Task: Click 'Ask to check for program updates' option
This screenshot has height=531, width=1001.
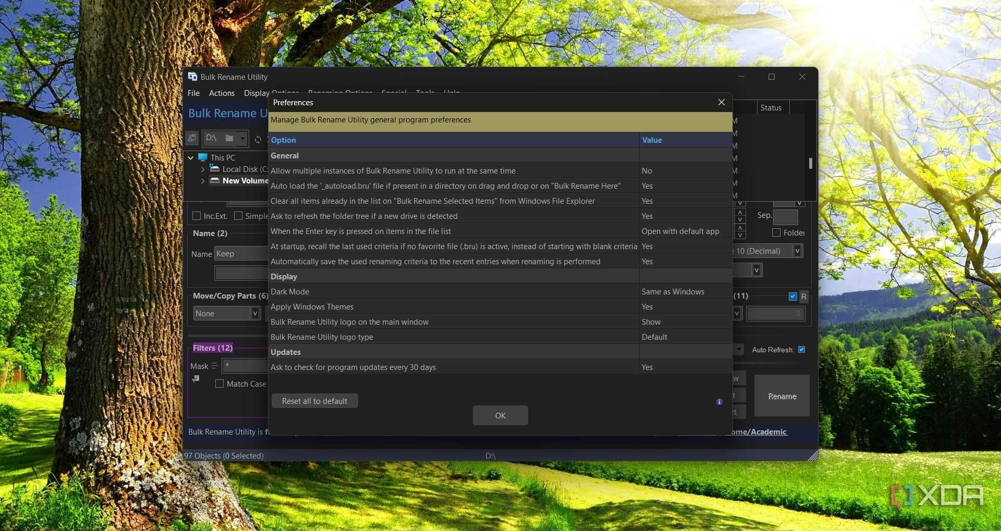Action: [x=454, y=367]
